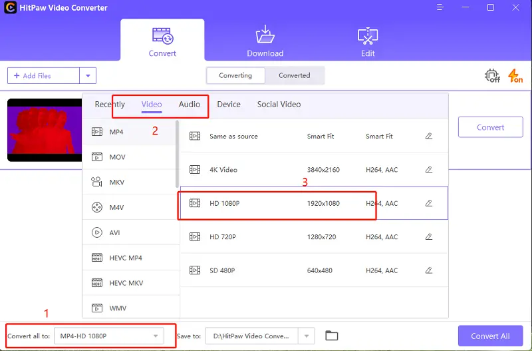Select the Video format tab

click(x=152, y=105)
